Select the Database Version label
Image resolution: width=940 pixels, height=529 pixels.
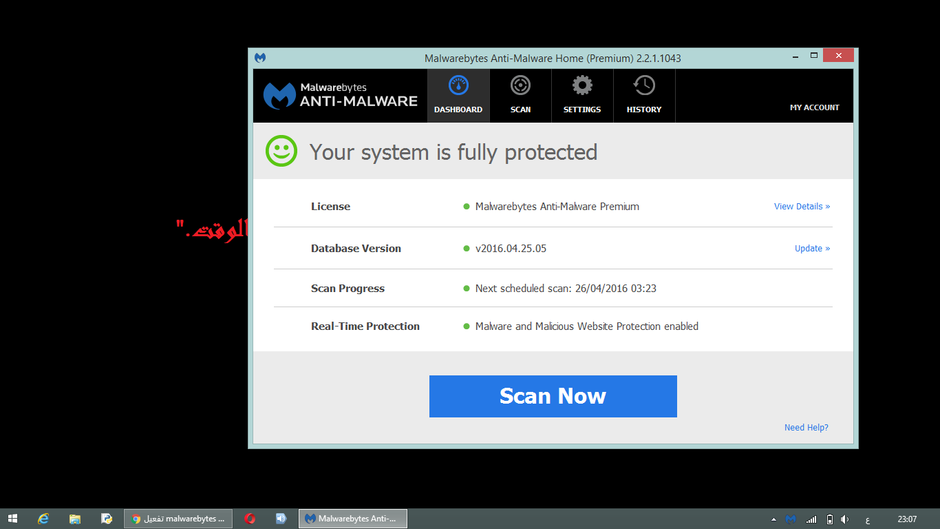pyautogui.click(x=356, y=249)
